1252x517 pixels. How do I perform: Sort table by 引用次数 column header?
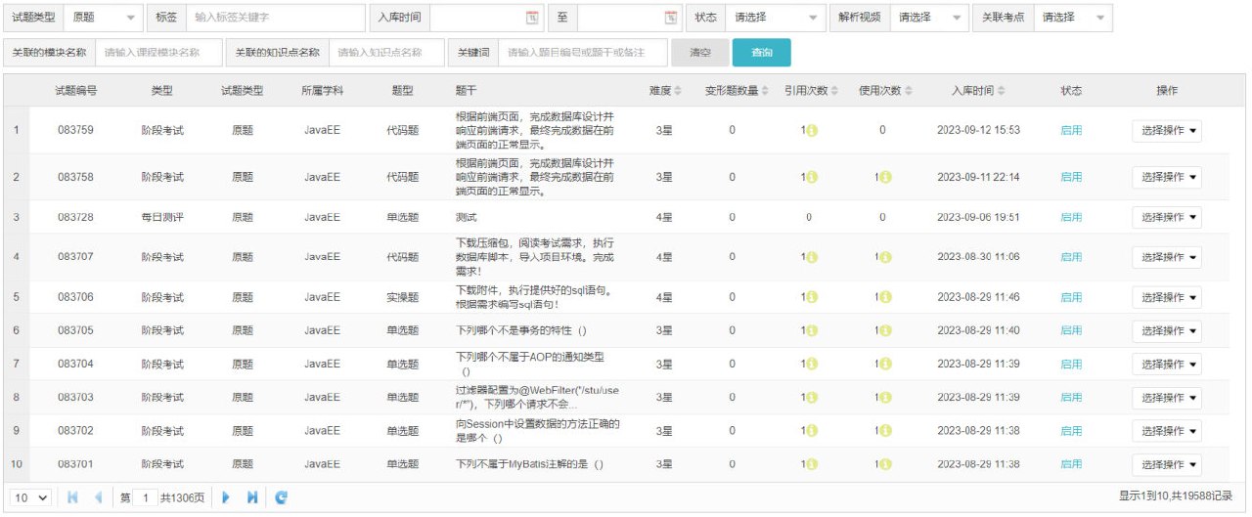811,90
